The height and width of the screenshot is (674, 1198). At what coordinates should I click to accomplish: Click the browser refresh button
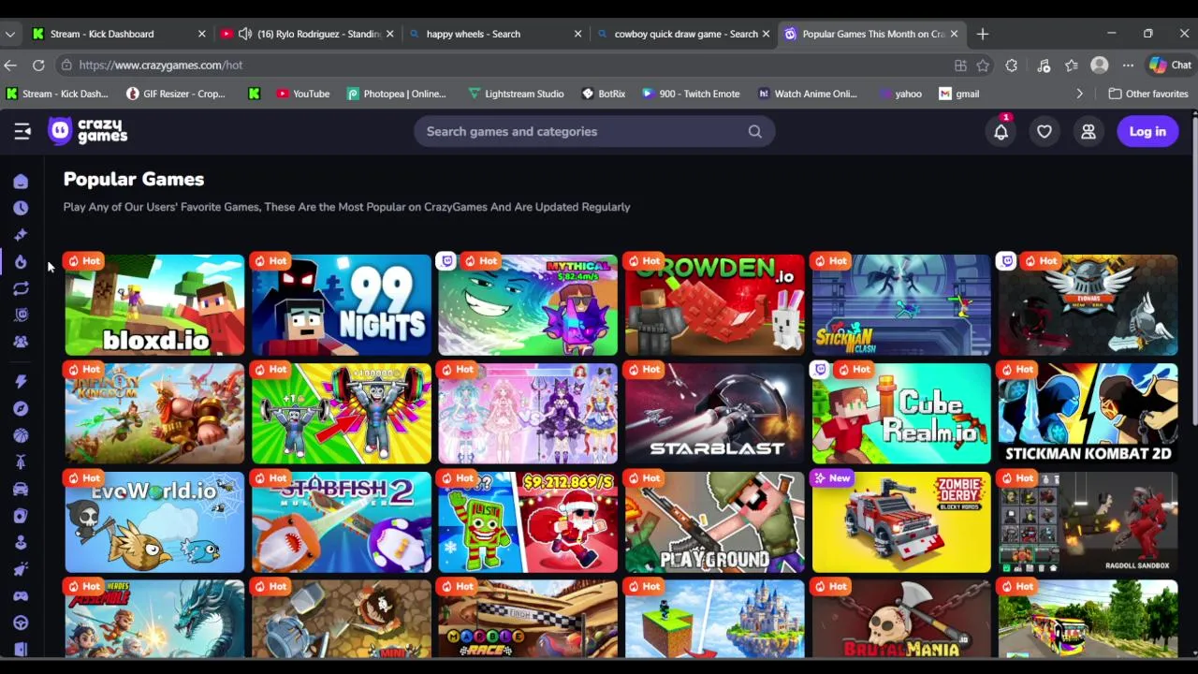point(38,66)
